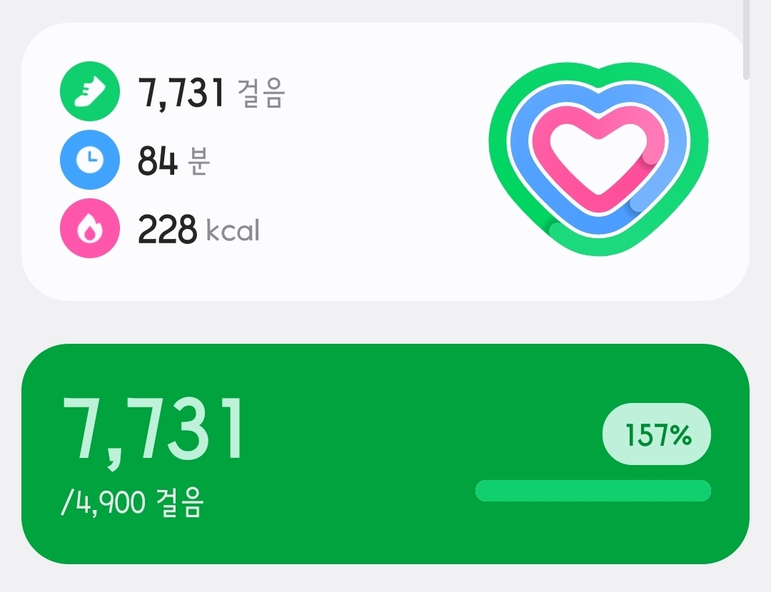This screenshot has height=592, width=771.
Task: Tap empty green area below the progress bar
Action: coord(593,534)
